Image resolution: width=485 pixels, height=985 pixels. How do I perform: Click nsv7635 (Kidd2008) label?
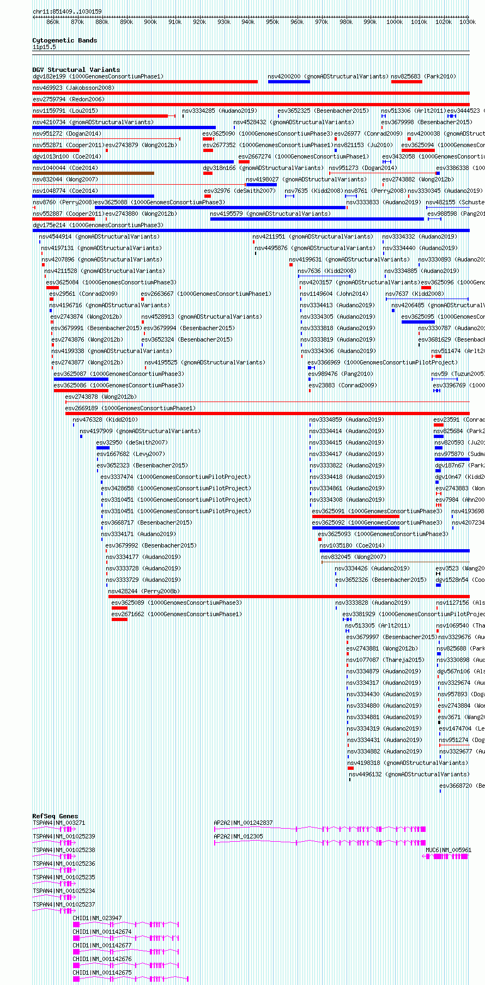coord(314,191)
